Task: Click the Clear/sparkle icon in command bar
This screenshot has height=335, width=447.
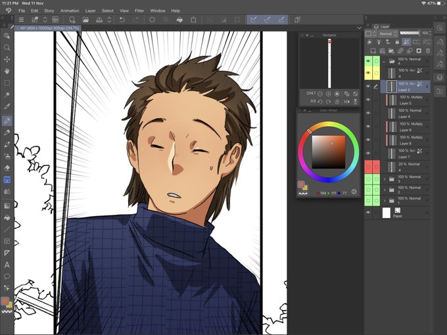Action: tap(152, 20)
